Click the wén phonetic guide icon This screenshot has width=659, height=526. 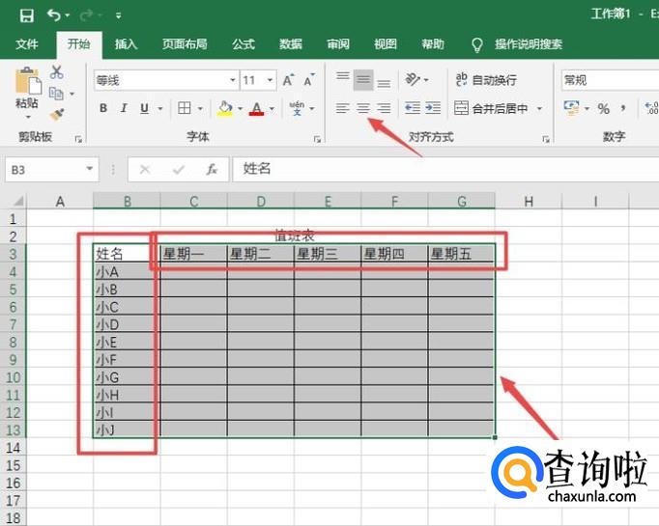(x=297, y=108)
